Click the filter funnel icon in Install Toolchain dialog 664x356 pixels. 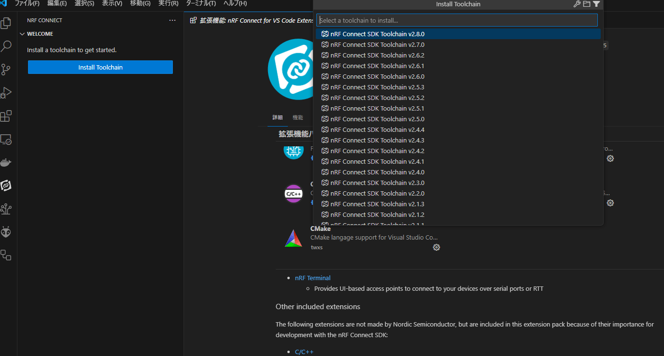(596, 4)
